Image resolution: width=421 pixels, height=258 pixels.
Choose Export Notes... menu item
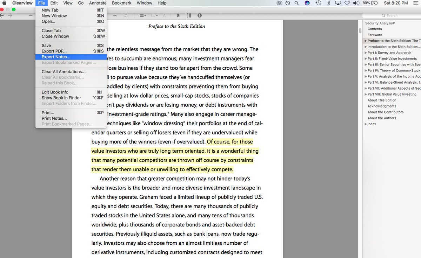pyautogui.click(x=71, y=57)
